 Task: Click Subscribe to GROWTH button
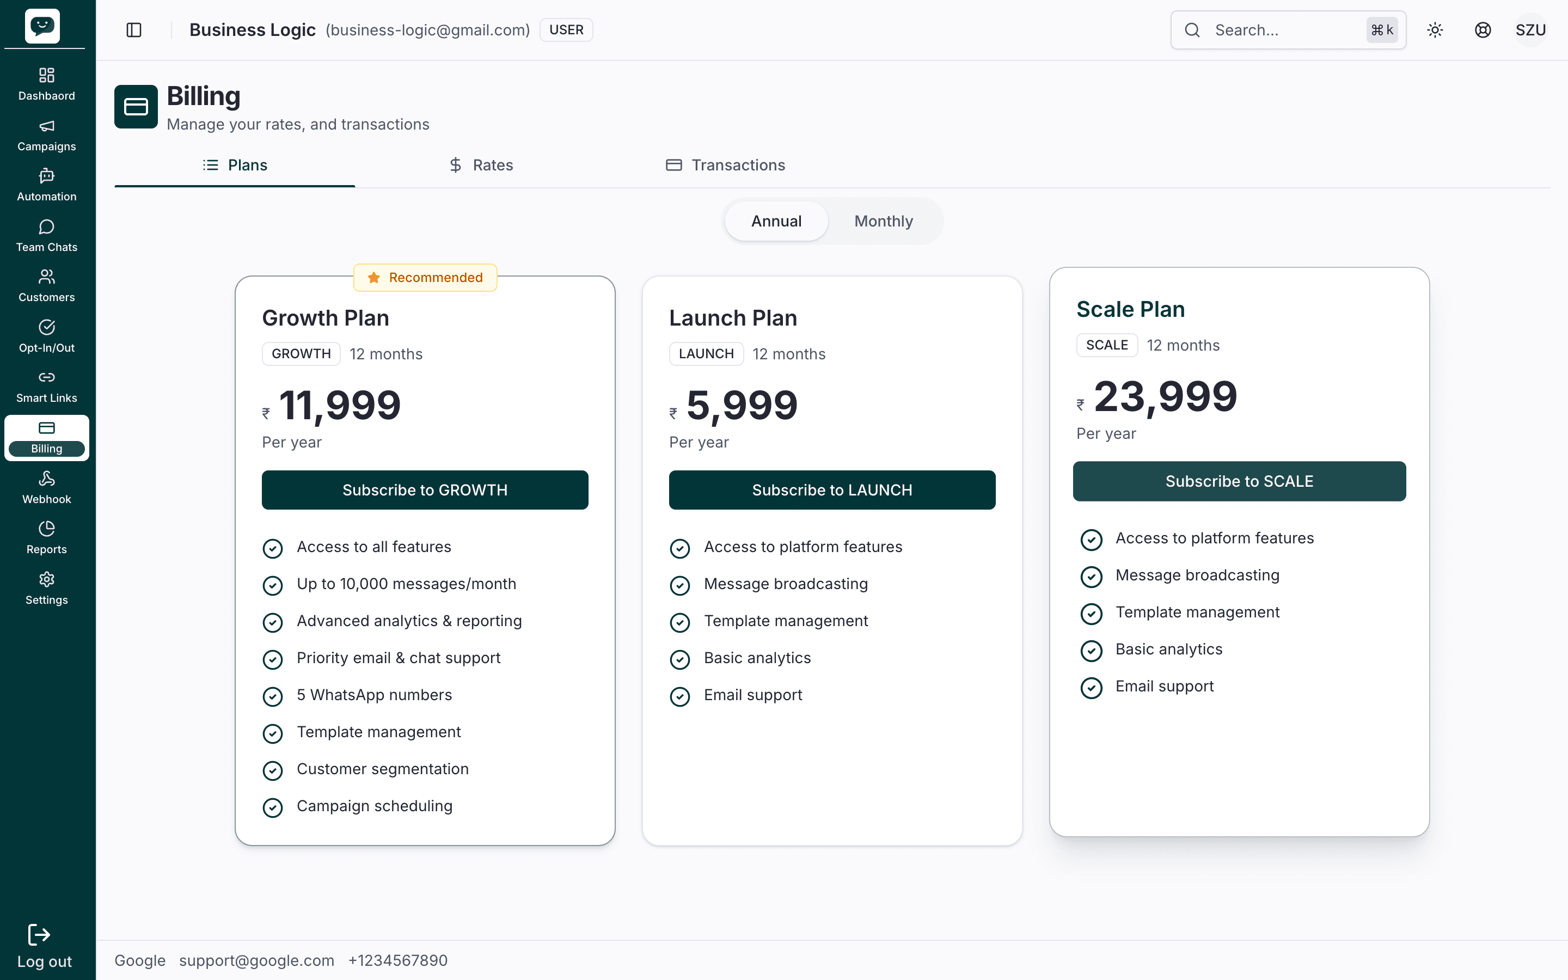tap(425, 490)
